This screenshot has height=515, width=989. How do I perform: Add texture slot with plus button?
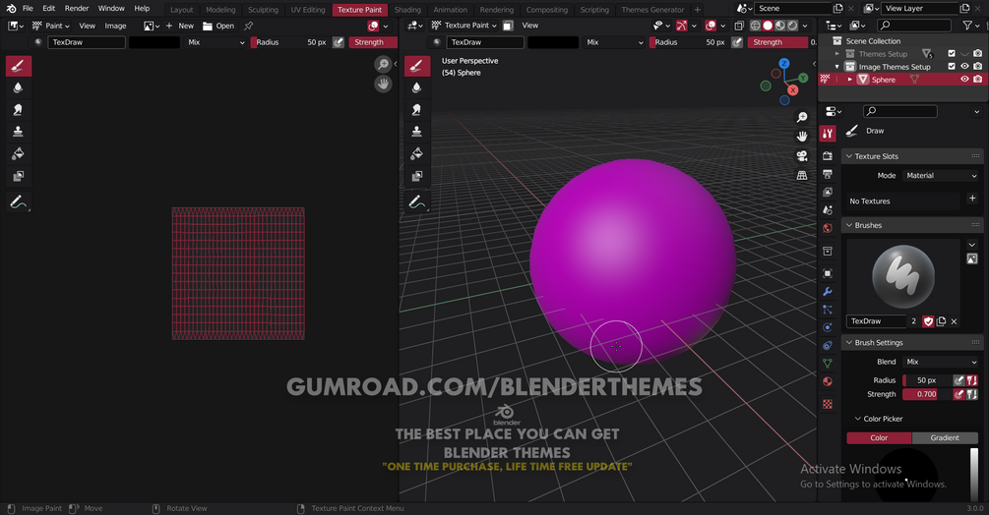pyautogui.click(x=972, y=199)
